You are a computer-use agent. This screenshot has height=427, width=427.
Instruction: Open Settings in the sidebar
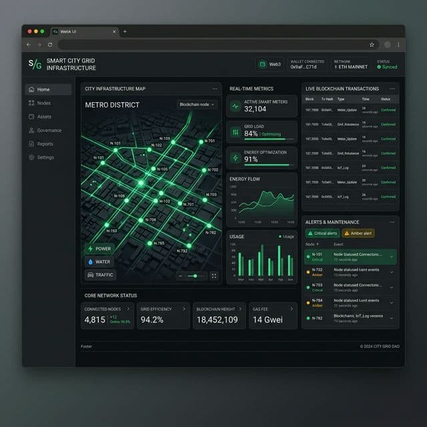[49, 157]
